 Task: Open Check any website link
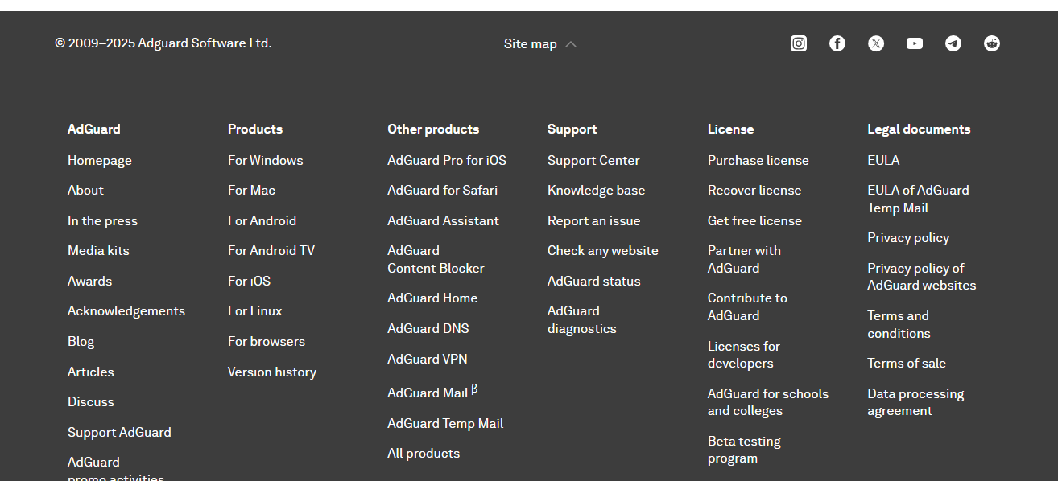603,251
